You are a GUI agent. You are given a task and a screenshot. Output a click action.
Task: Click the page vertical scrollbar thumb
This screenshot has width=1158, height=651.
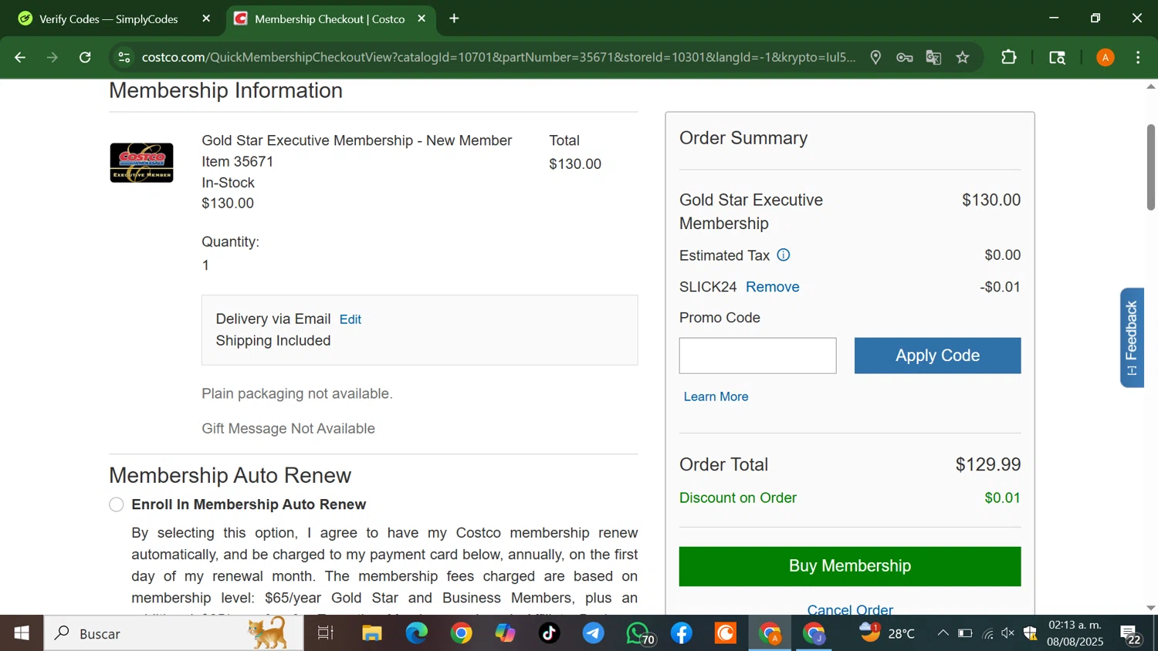click(x=1150, y=167)
